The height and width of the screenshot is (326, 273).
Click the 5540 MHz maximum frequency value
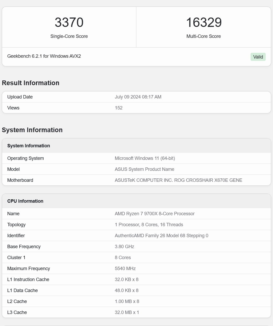click(125, 269)
